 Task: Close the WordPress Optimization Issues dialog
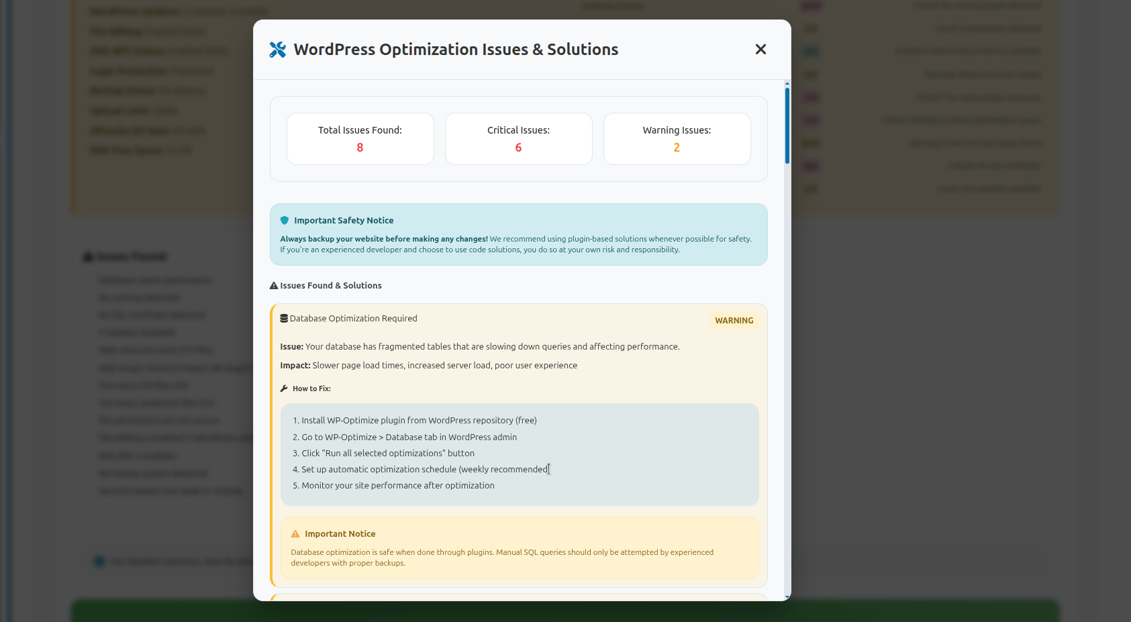[760, 50]
